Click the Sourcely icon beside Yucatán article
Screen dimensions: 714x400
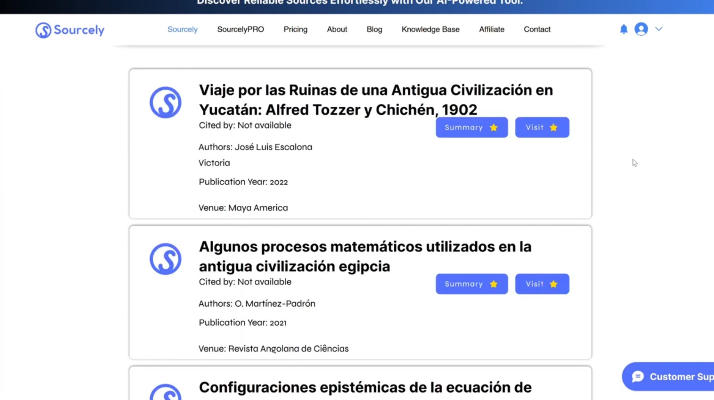coord(165,102)
